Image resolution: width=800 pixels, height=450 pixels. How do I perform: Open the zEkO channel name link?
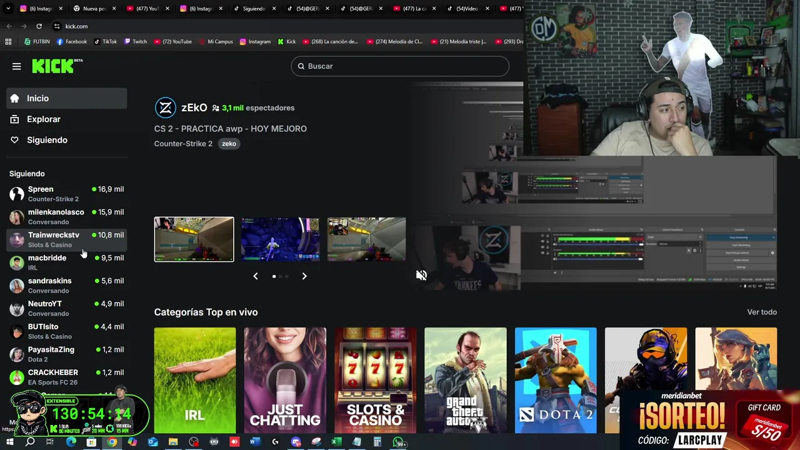(194, 107)
